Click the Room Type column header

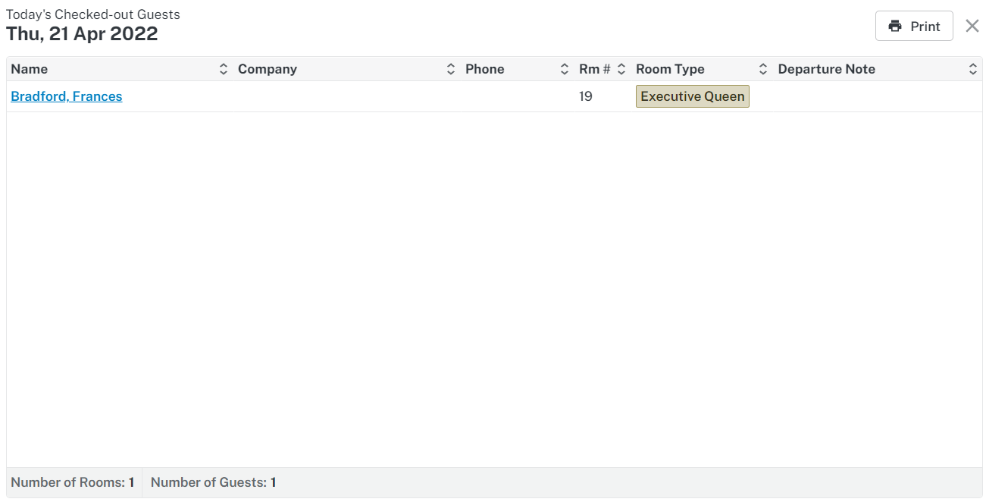tap(670, 69)
